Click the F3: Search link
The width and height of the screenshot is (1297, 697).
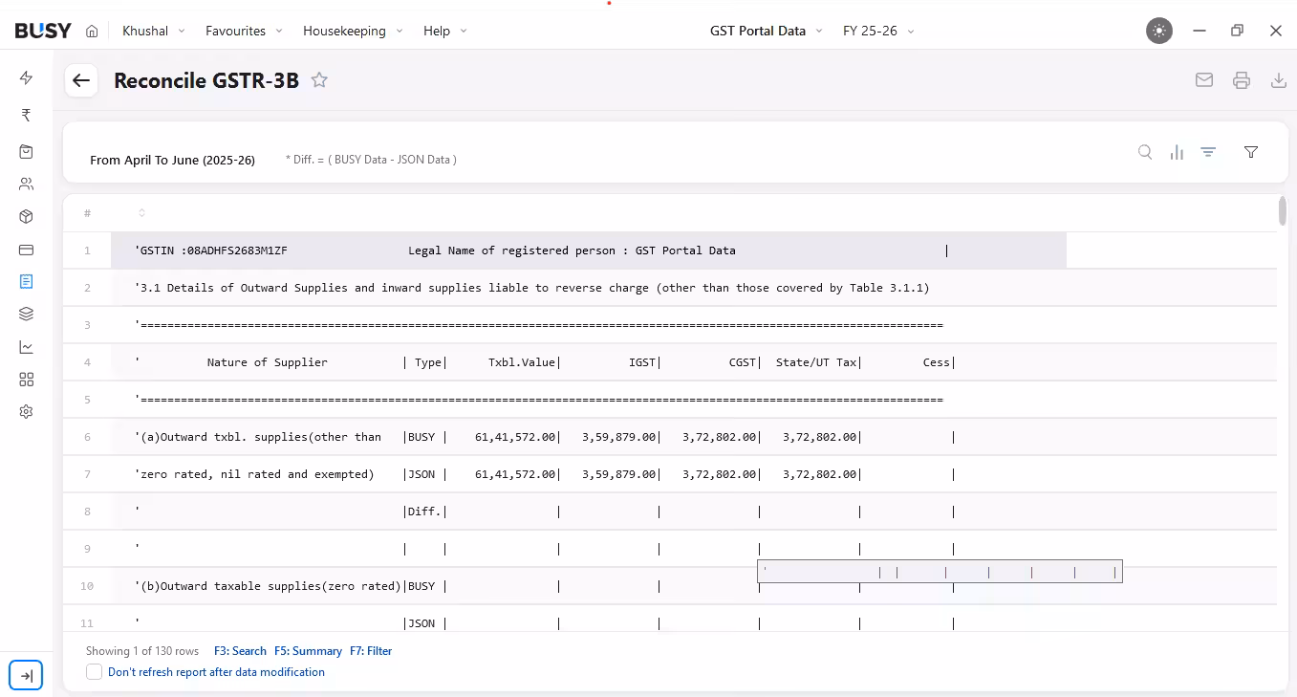(240, 651)
